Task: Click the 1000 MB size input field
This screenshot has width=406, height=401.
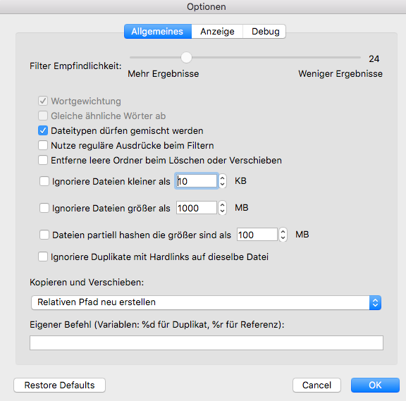Action: click(197, 208)
